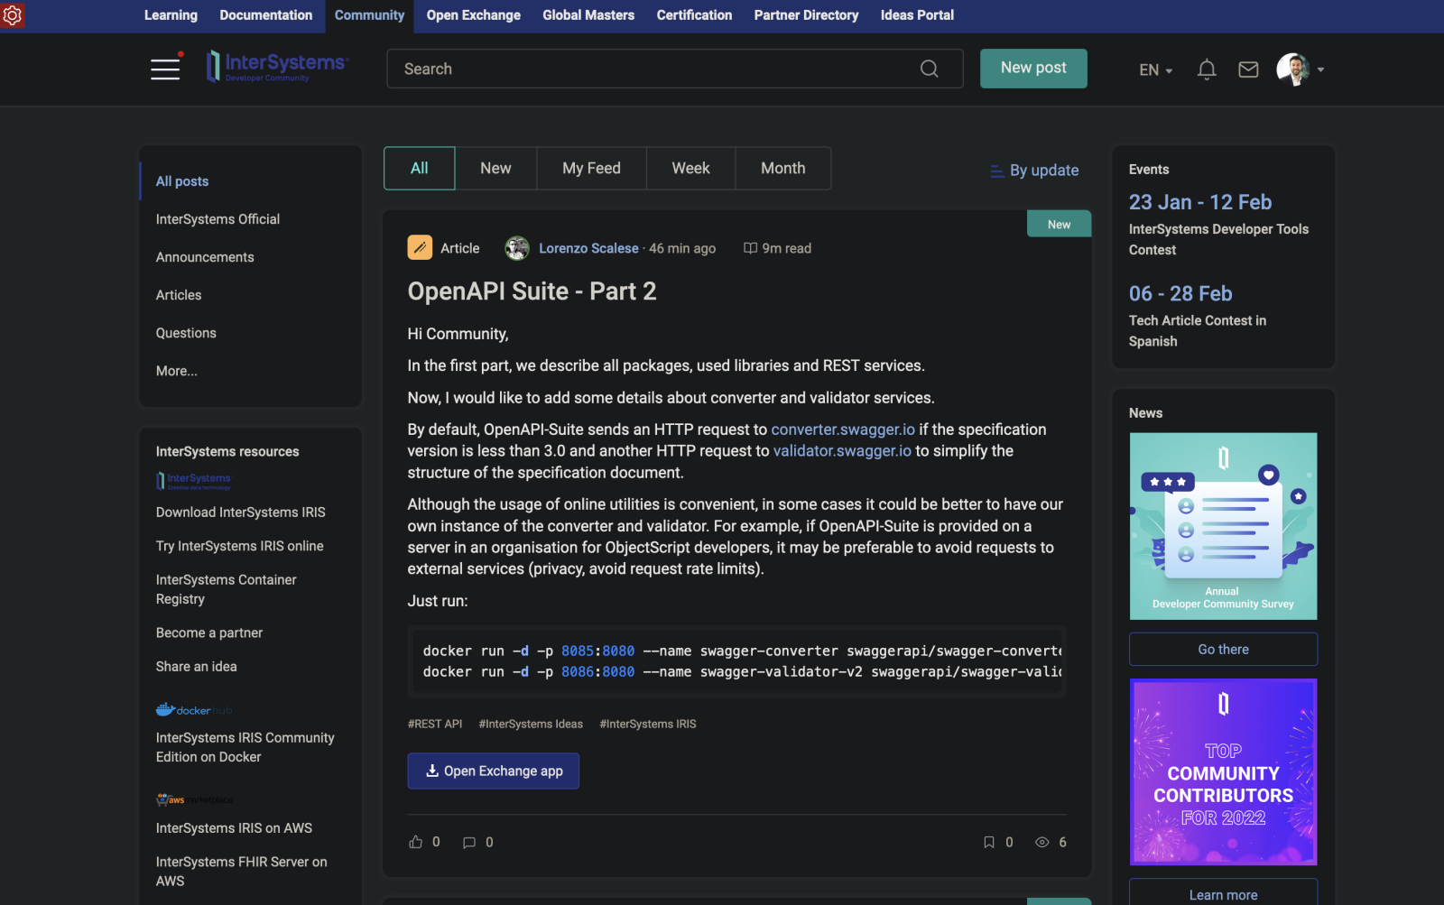Click the search magnifier icon
This screenshot has width=1444, height=905.
click(x=929, y=69)
